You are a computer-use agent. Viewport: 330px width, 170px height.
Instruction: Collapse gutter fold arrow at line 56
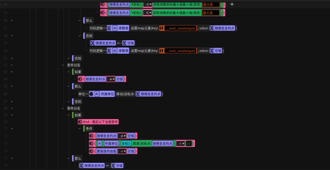12,20
